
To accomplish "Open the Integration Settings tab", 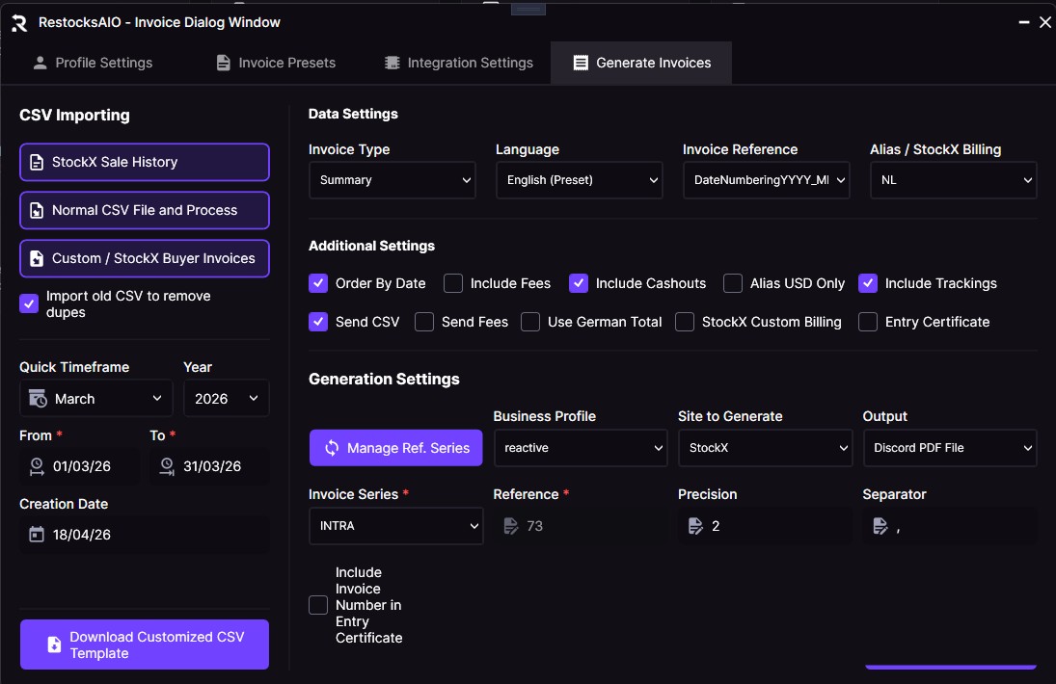I will pyautogui.click(x=458, y=63).
